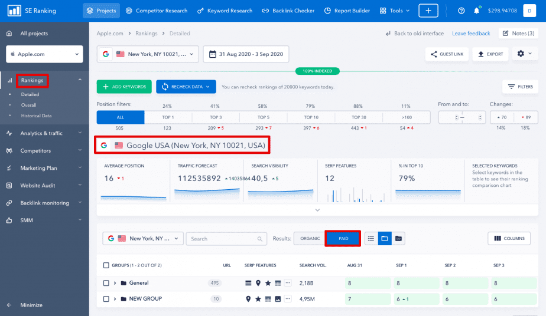Collapse the Rankings sidebar section
This screenshot has width=546, height=316.
(x=80, y=80)
